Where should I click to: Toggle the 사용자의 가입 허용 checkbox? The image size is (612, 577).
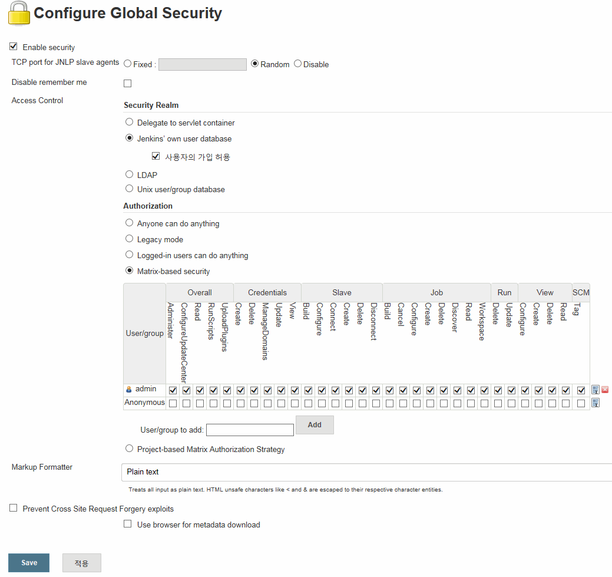pos(156,156)
